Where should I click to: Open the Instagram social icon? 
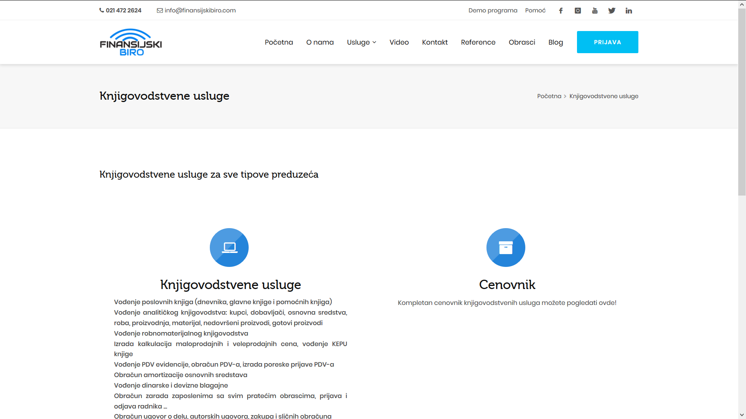pyautogui.click(x=578, y=10)
